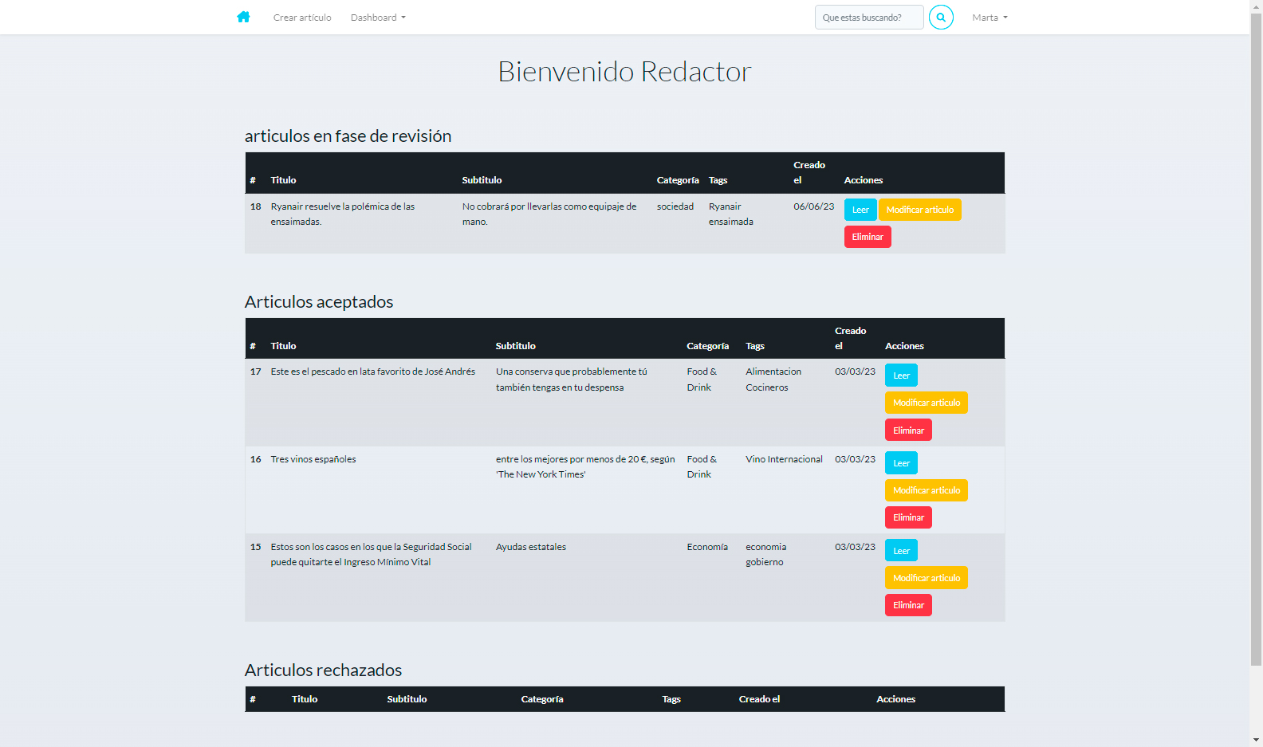Click Modificar artículo for article 17
The height and width of the screenshot is (747, 1263).
click(926, 403)
